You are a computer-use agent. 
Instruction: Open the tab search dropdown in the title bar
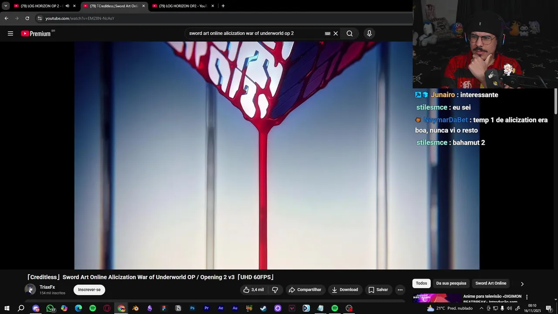click(6, 6)
